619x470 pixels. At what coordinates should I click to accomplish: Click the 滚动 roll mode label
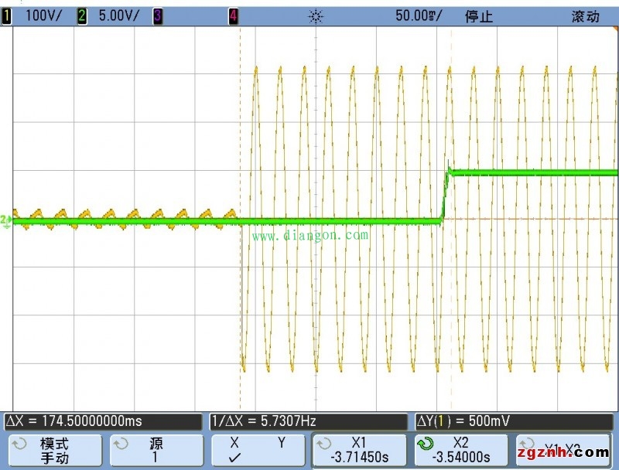click(585, 16)
